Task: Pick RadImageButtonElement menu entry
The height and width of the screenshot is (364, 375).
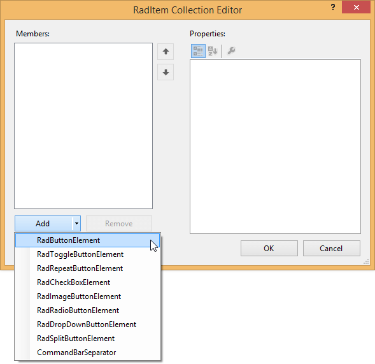Action: click(x=87, y=296)
